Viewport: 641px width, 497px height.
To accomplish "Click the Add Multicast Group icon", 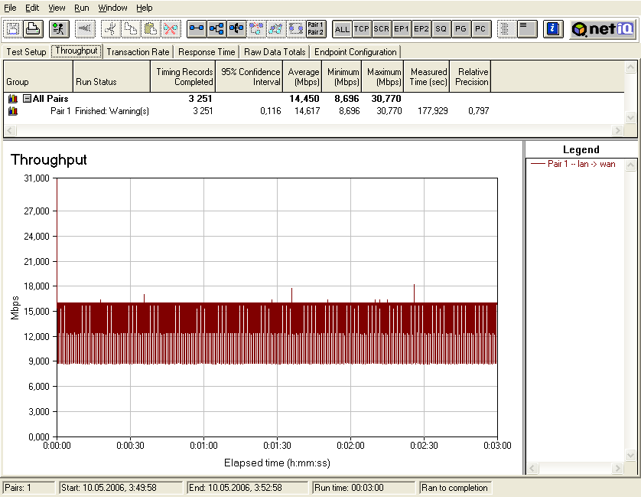I will click(216, 29).
